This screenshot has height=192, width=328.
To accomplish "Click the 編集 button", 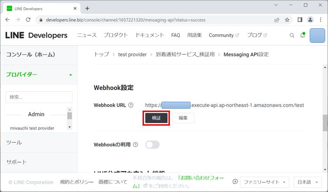I will (x=183, y=118).
